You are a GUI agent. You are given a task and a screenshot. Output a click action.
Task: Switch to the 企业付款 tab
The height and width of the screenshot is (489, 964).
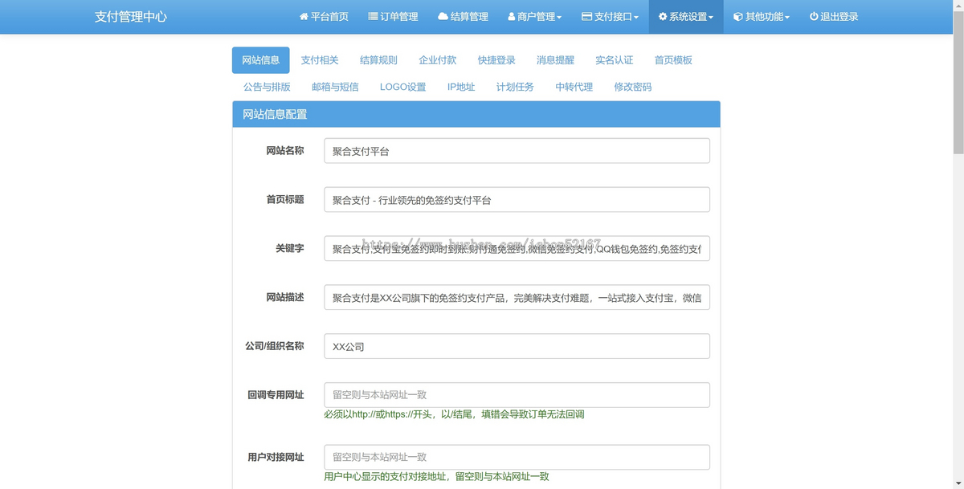438,60
